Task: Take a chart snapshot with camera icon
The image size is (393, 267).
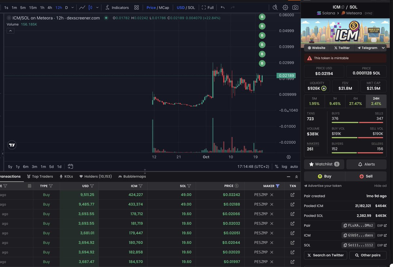Action: pos(295,8)
